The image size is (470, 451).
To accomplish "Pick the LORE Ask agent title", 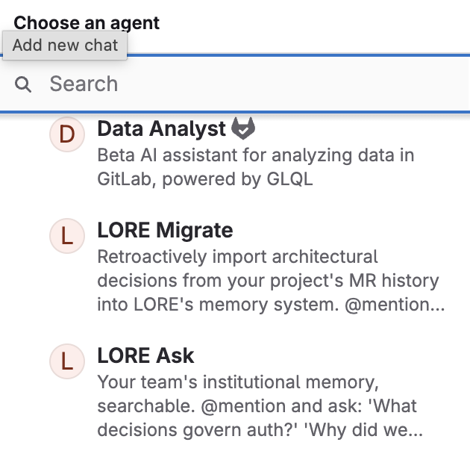I will tap(145, 355).
